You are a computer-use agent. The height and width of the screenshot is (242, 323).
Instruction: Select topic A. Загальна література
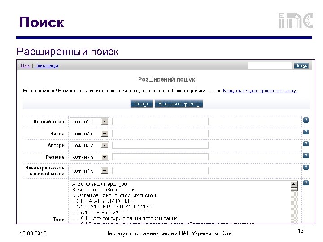tap(100, 184)
